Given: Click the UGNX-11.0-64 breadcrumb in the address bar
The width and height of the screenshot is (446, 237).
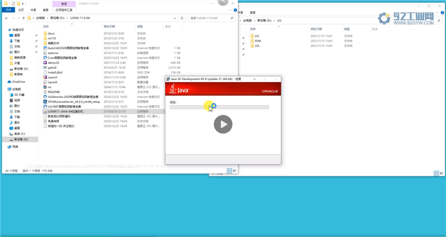Looking at the screenshot, I should tap(80, 18).
